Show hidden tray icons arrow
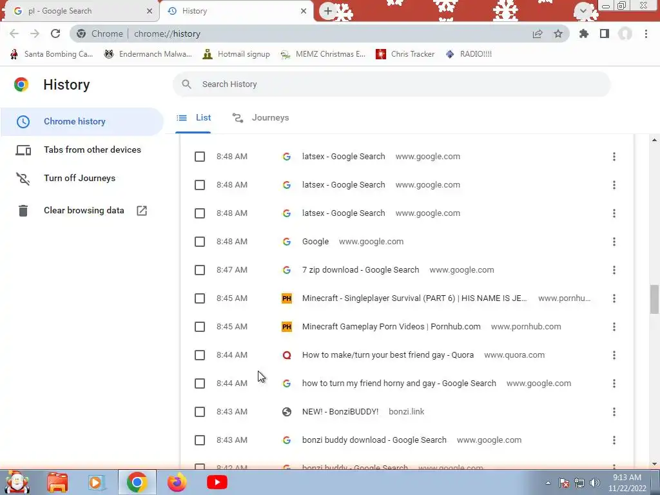Image resolution: width=660 pixels, height=495 pixels. click(x=548, y=483)
